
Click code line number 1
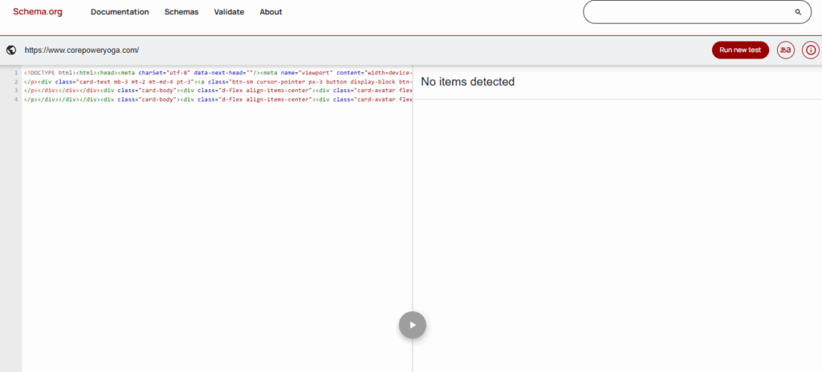(16, 73)
